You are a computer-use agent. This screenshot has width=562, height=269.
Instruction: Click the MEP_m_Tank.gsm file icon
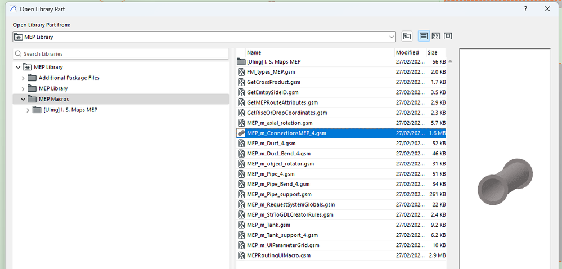click(x=241, y=225)
